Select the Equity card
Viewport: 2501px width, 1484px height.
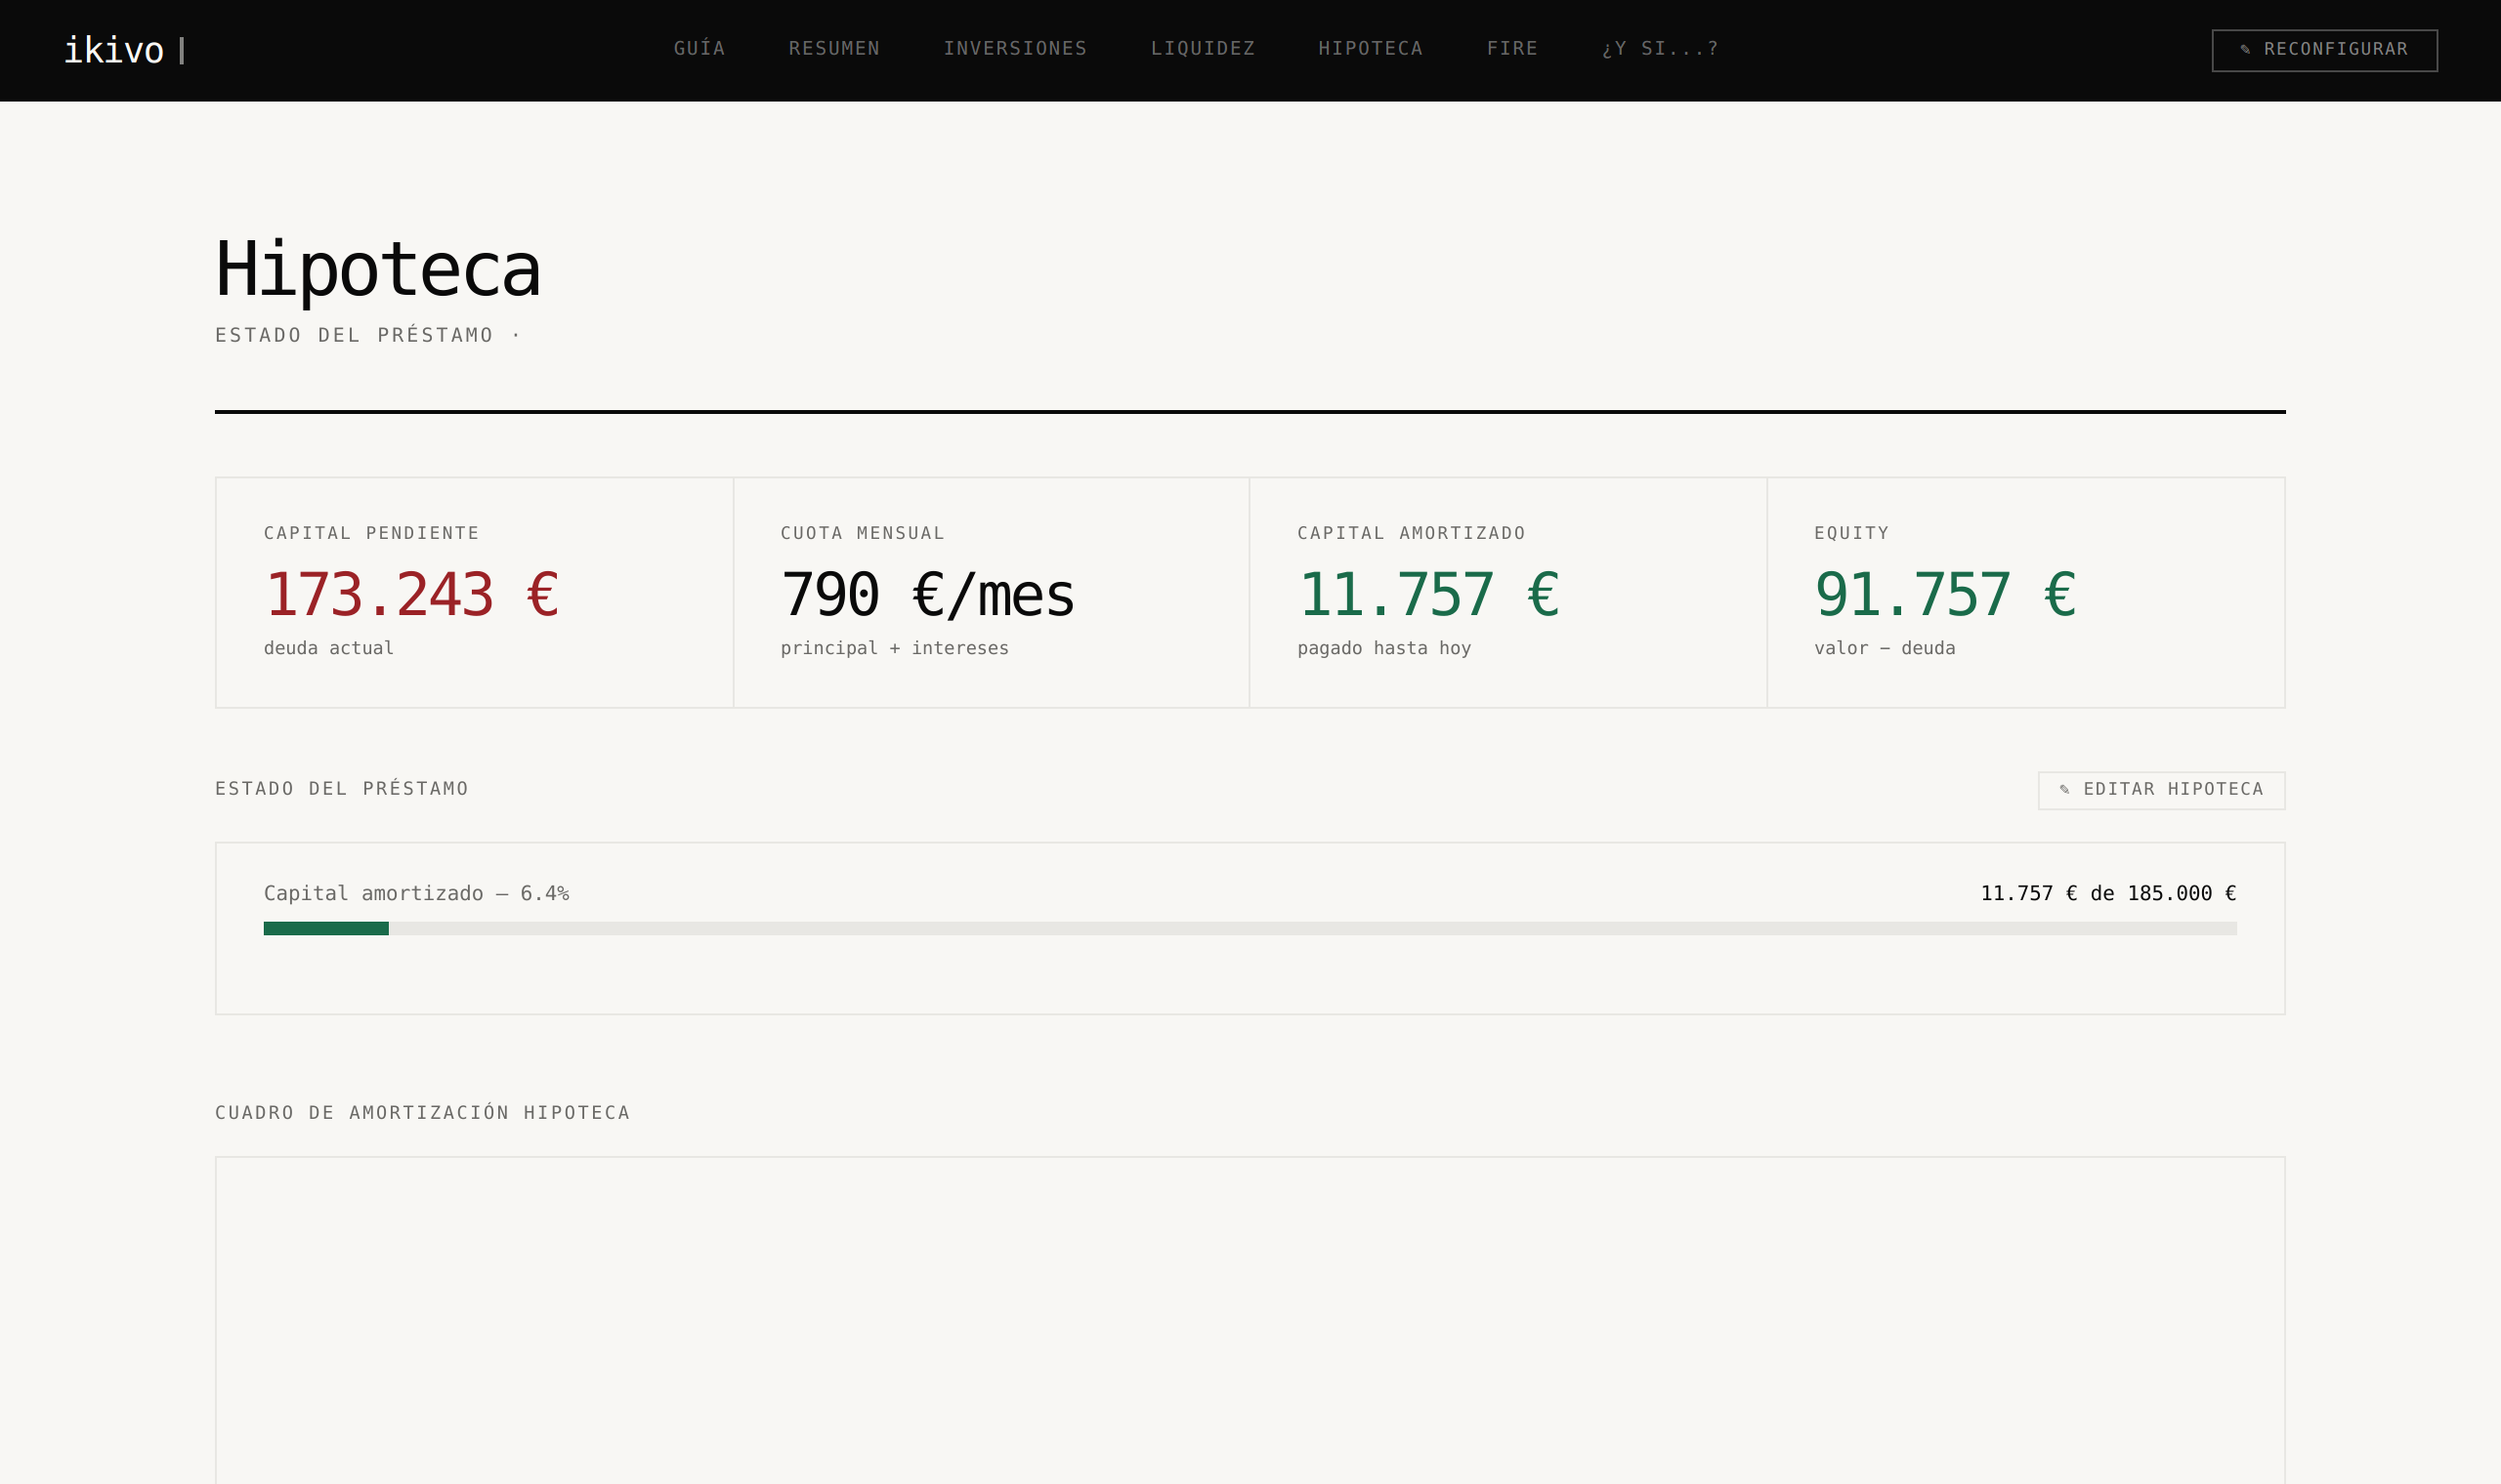click(2026, 592)
